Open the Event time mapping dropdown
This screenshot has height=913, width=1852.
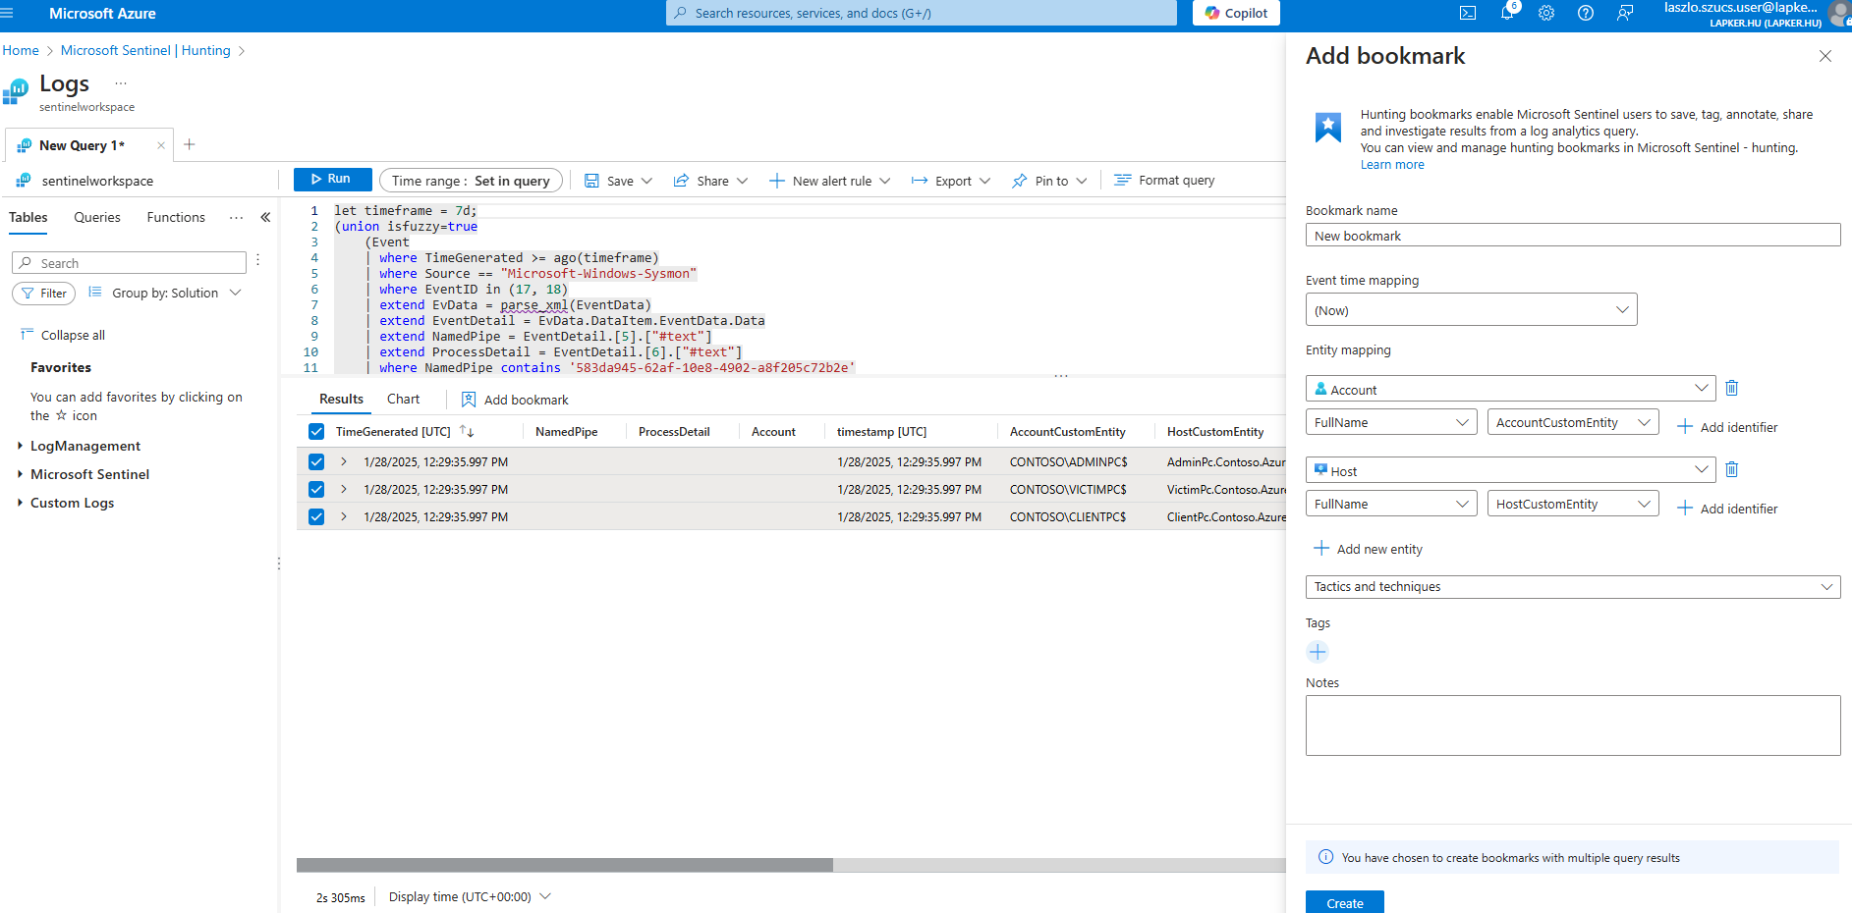point(1471,310)
